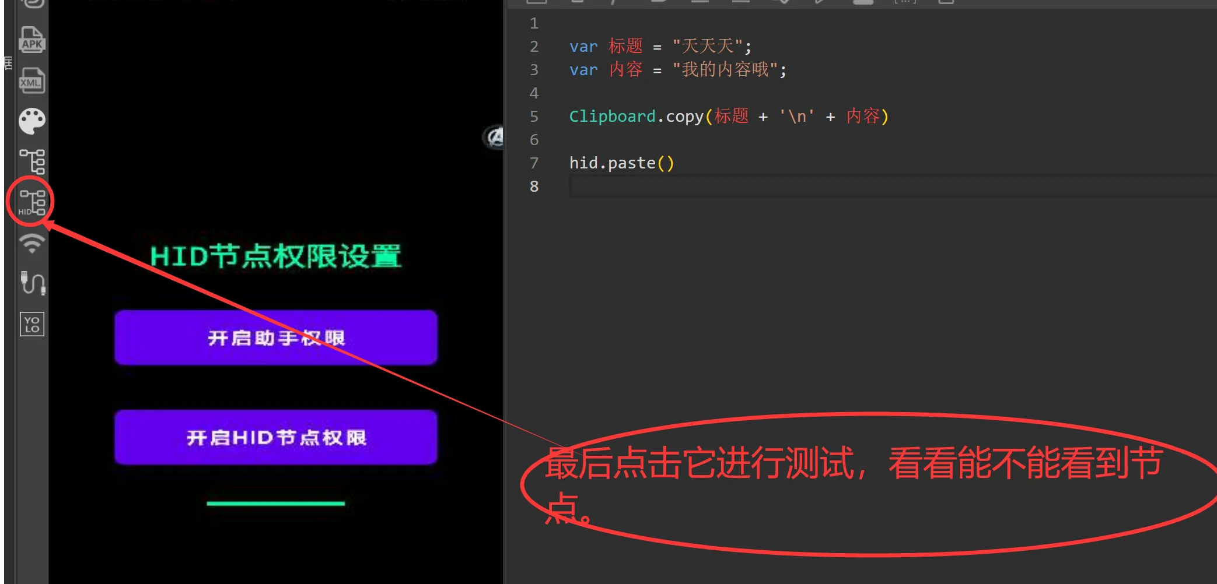Click the green bar below the buttons
Image resolution: width=1217 pixels, height=584 pixels.
pyautogui.click(x=275, y=503)
